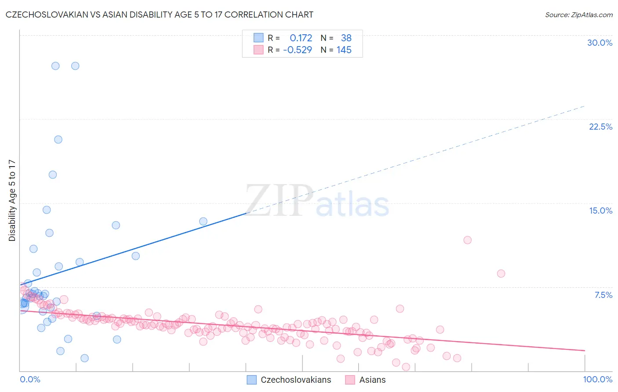This screenshot has height=392, width=618.
Task: Click the pink Asians legend swatch at bottom
Action: coord(350,380)
